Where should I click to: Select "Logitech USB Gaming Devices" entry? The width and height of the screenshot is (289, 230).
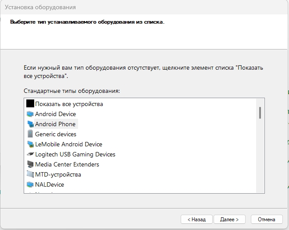point(75,154)
